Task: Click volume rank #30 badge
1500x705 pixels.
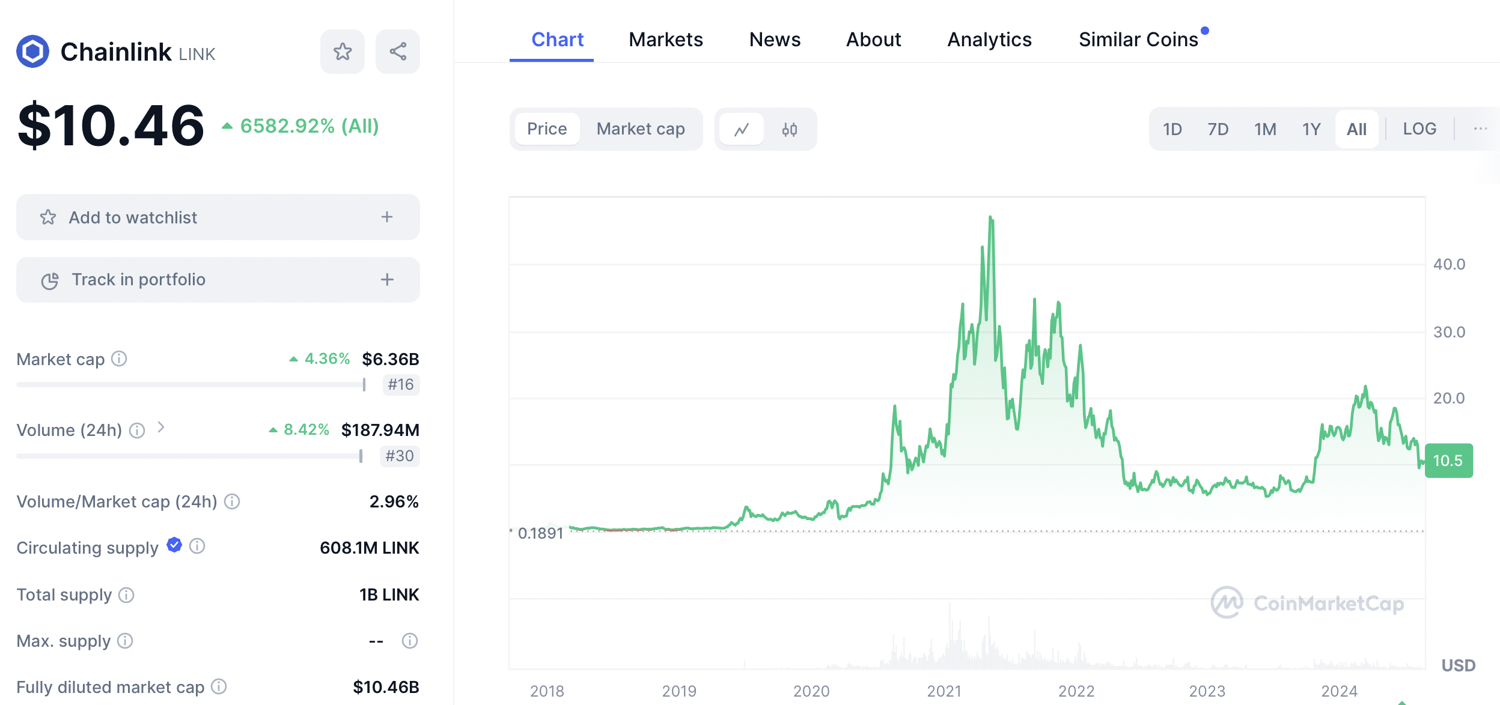Action: pos(400,456)
